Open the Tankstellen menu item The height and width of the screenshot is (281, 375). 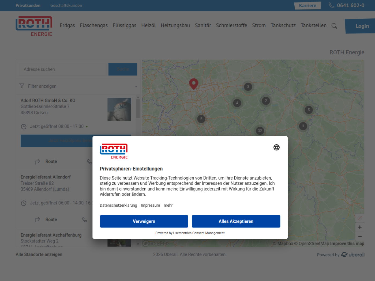(314, 25)
